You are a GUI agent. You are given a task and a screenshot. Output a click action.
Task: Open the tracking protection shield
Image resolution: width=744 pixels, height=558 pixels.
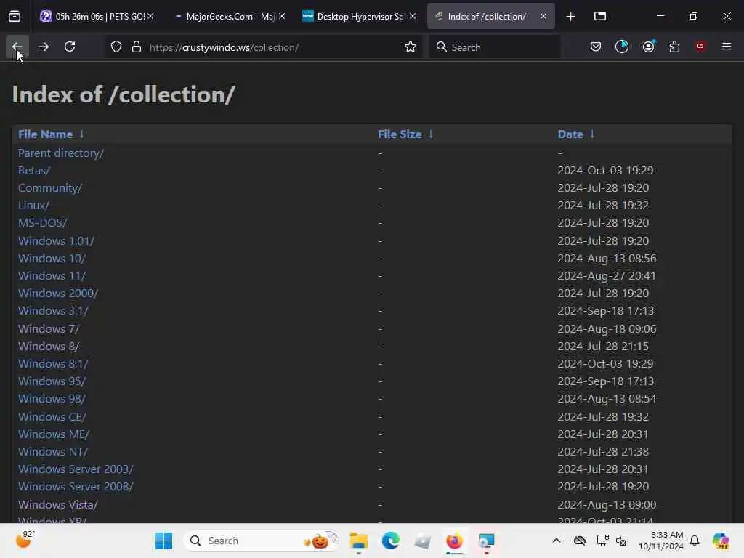pos(116,47)
